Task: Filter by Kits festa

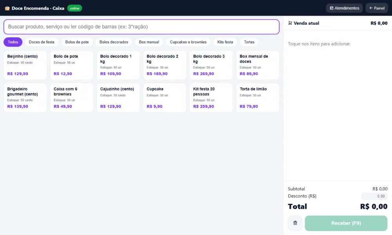Action: pos(225,42)
